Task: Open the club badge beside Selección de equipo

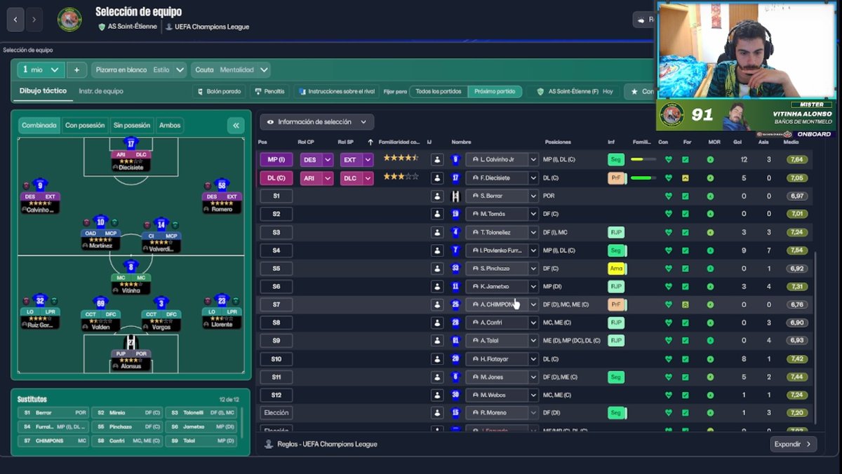Action: [x=69, y=20]
